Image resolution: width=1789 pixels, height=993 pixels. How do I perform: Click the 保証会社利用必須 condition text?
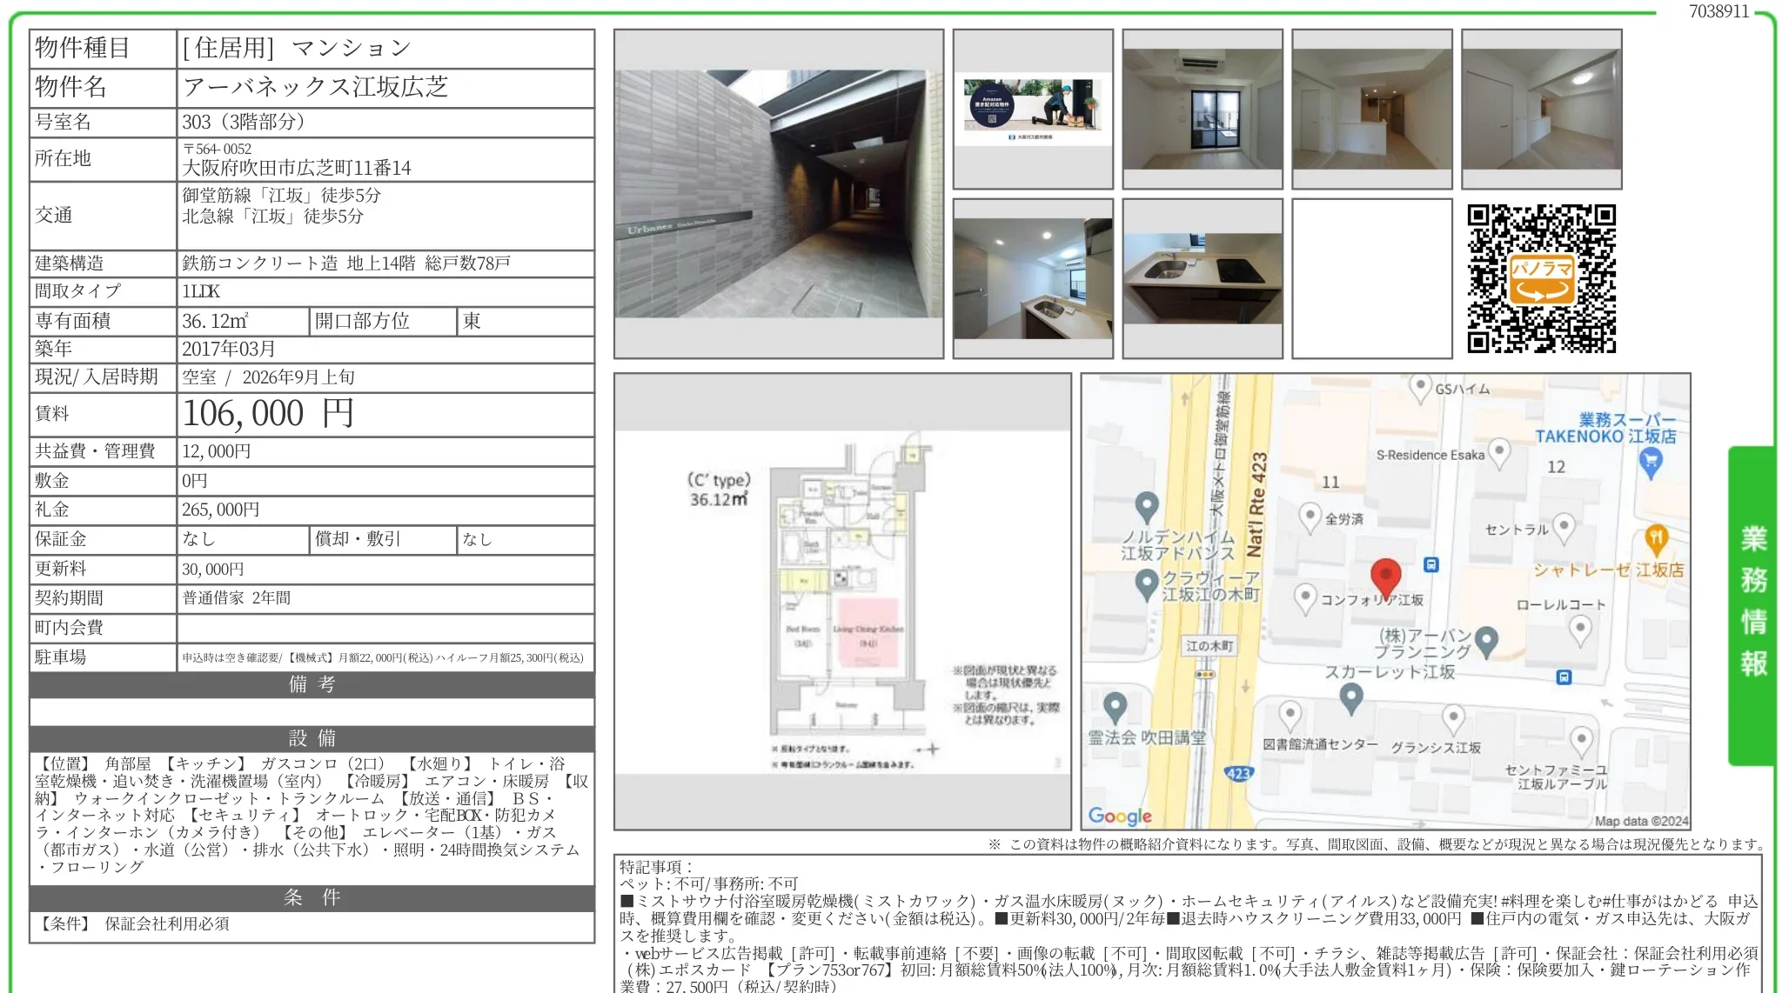tap(167, 923)
